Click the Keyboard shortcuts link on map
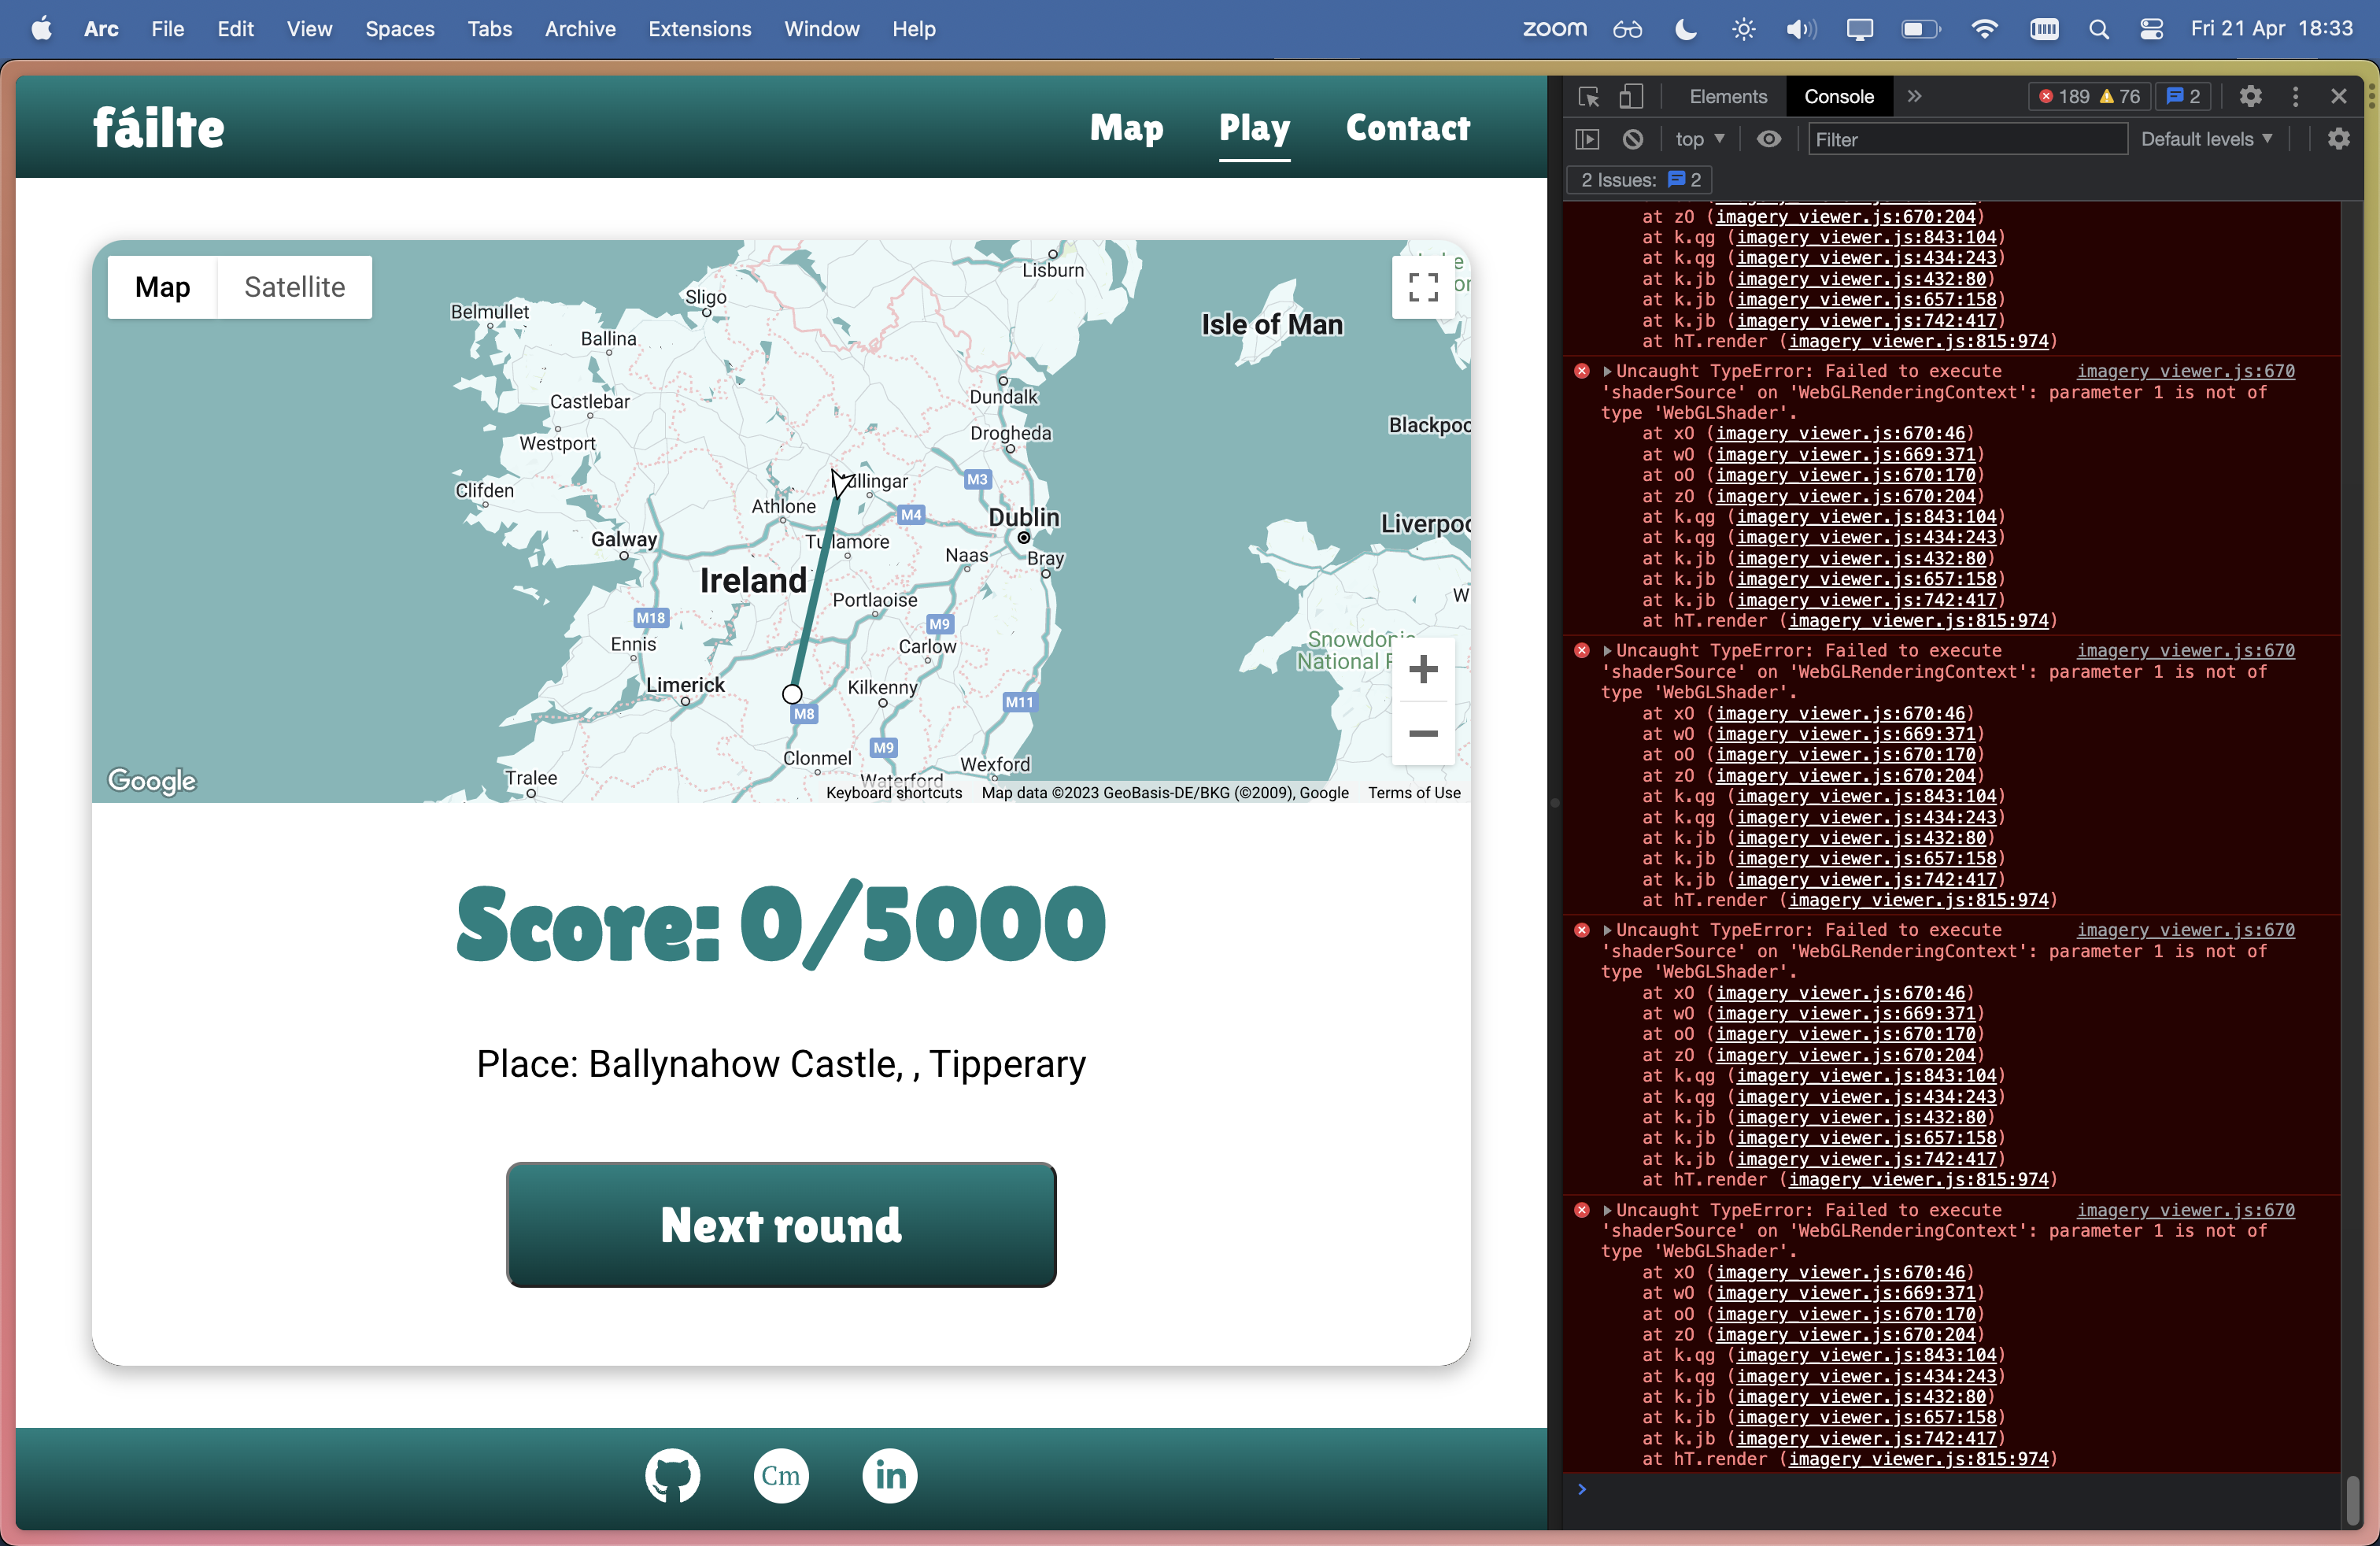2380x1546 pixels. [895, 793]
